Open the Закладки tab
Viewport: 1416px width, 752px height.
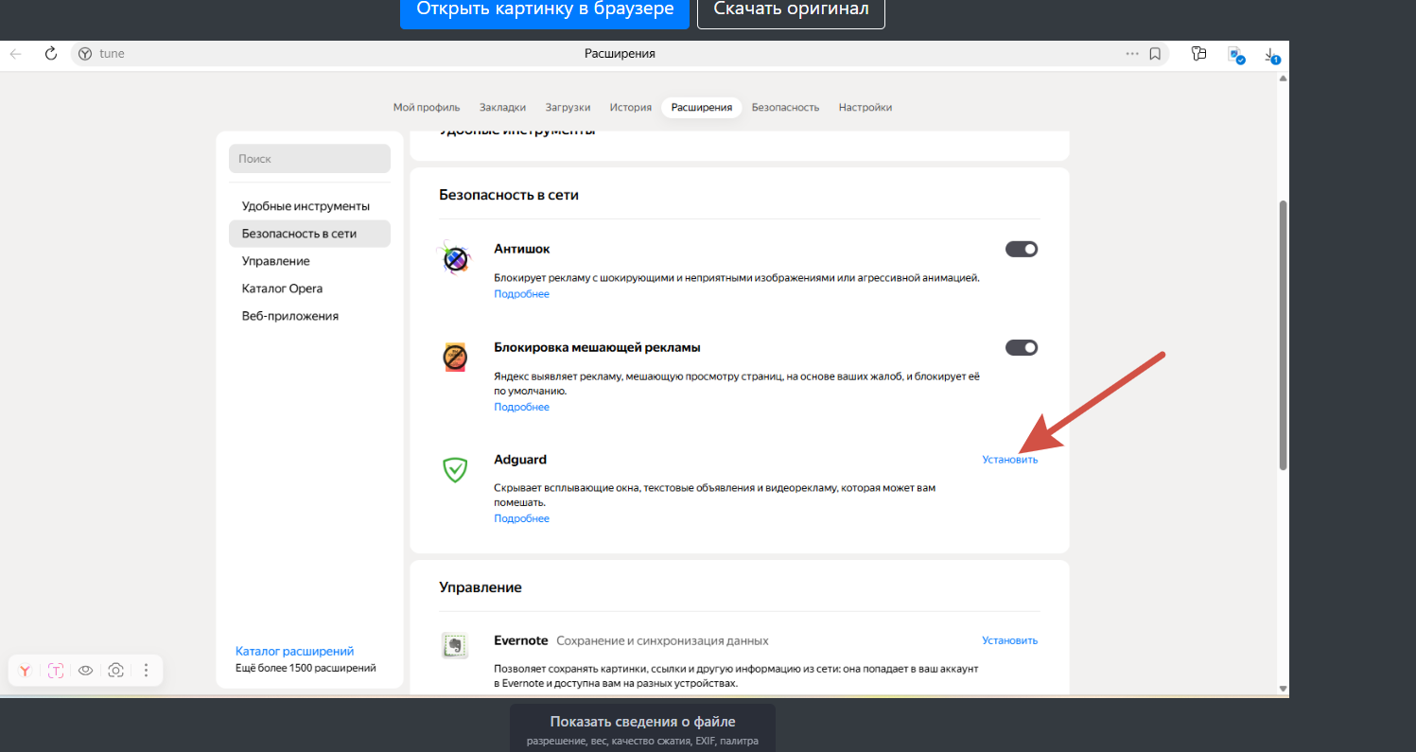pyautogui.click(x=502, y=107)
